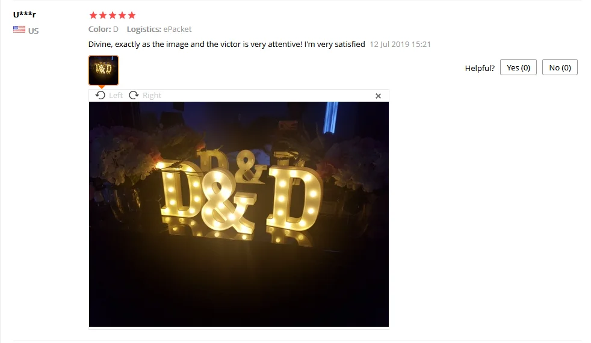The width and height of the screenshot is (591, 343).
Task: Click the second red rating star
Action: (x=103, y=15)
